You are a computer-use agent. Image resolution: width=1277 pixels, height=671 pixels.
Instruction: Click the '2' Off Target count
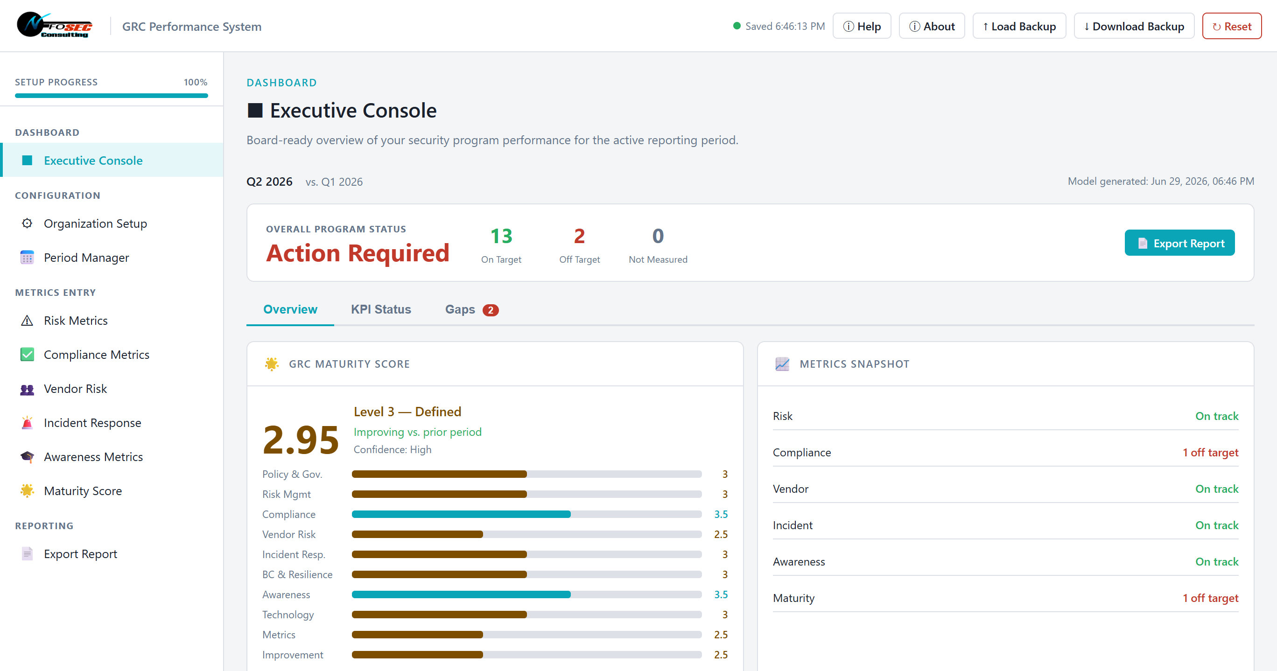coord(579,236)
